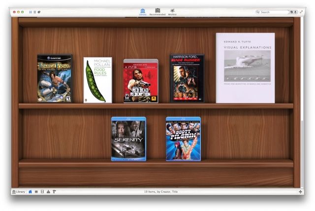Viewport: 315px width, 211px height.
Task: Add new item with plus button
Action: [300, 191]
